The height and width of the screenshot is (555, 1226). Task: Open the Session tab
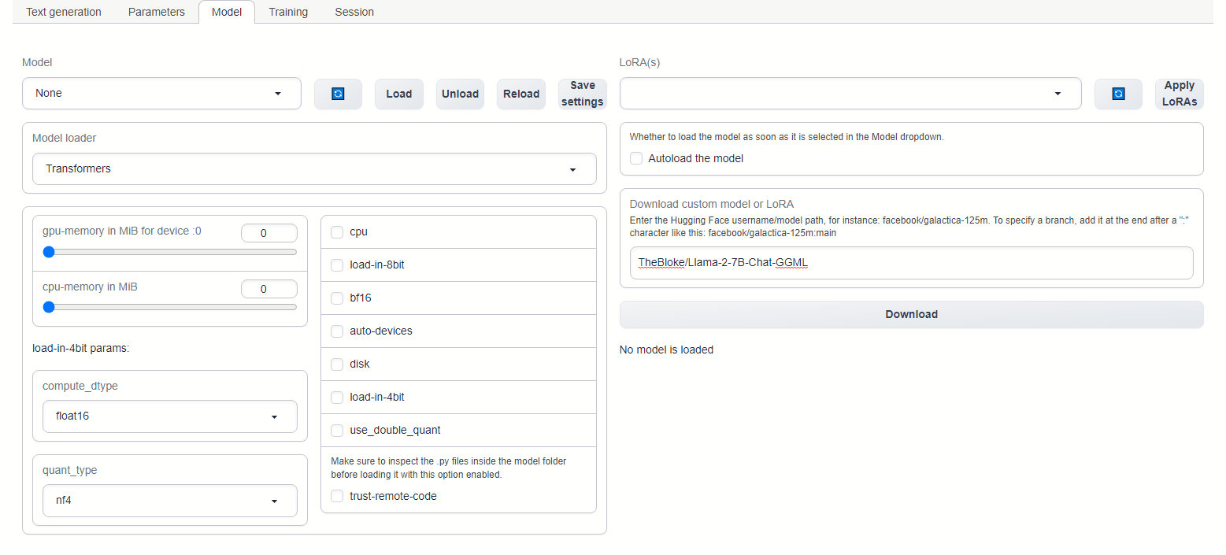point(354,11)
